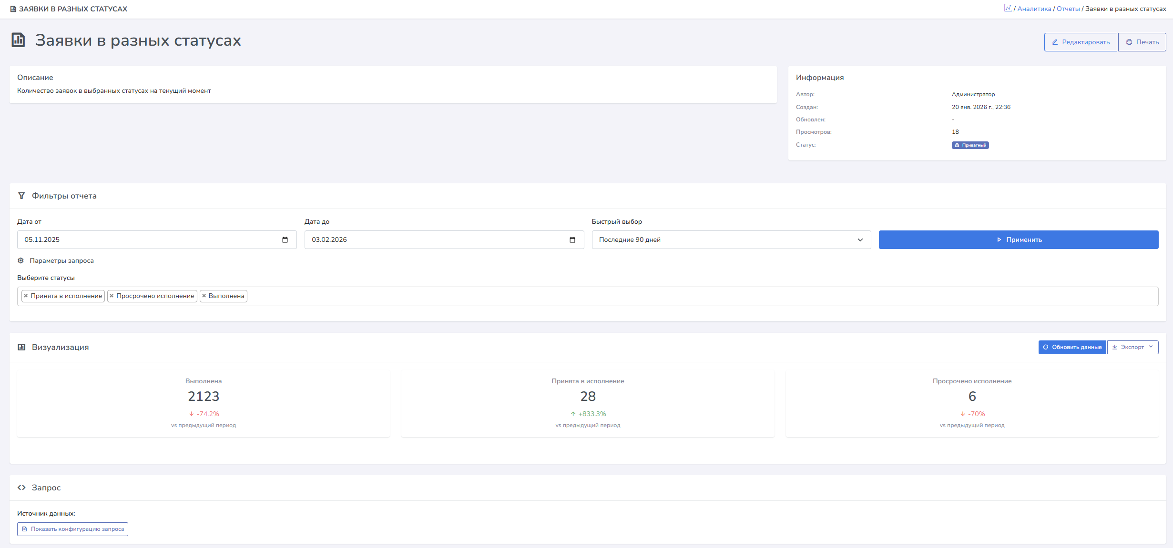Open the Последние 90 дней quick select dropdown
The image size is (1173, 548).
[x=731, y=240]
